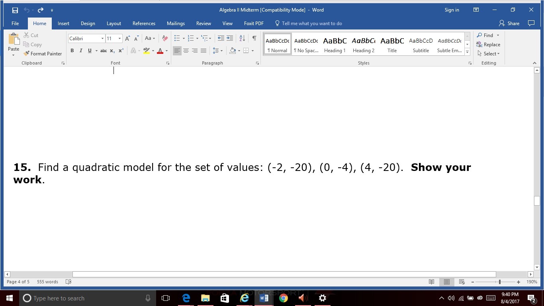Image resolution: width=544 pixels, height=306 pixels.
Task: Open the font size dropdown
Action: pyautogui.click(x=119, y=38)
